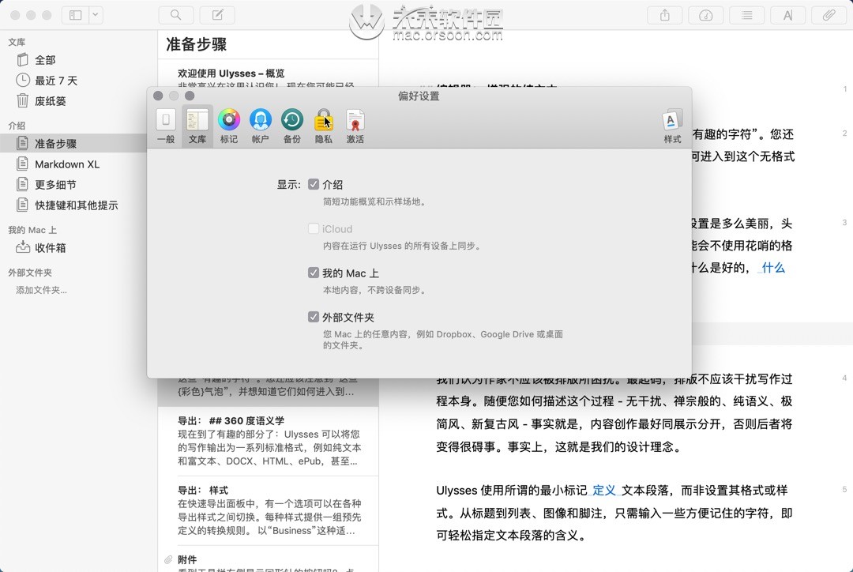Uncheck the 介绍 display checkbox

coord(314,184)
